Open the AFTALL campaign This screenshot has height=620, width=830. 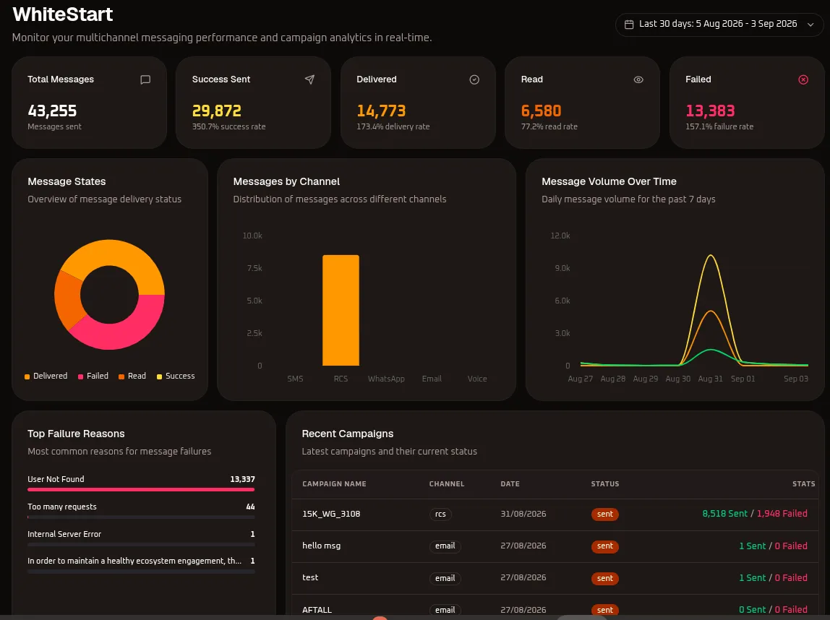[x=317, y=610]
